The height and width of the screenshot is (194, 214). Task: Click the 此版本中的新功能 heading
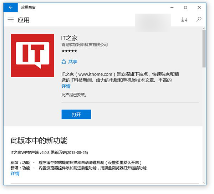[39, 140]
